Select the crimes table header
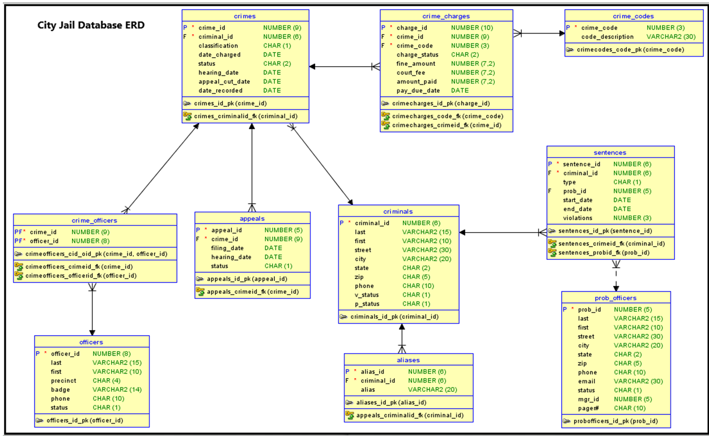 tap(244, 16)
